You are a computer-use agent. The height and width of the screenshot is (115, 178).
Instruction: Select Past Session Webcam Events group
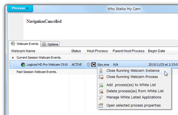pos(37,72)
